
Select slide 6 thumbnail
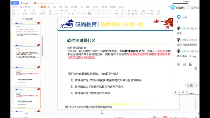click(x=27, y=76)
